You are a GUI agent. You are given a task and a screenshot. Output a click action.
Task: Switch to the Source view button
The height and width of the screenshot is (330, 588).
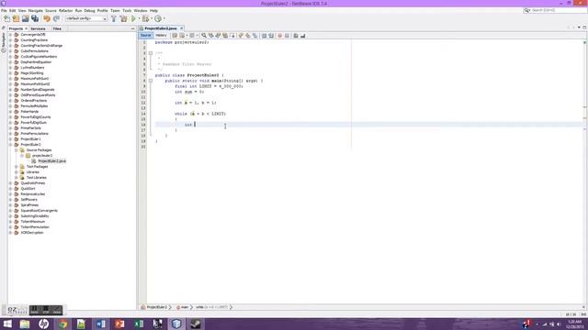[x=145, y=35]
